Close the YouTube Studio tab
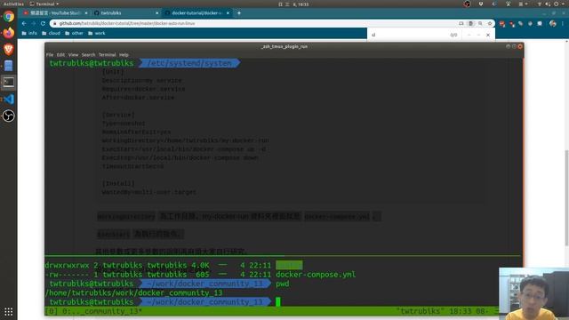Image resolution: width=569 pixels, height=320 pixels. (x=86, y=12)
